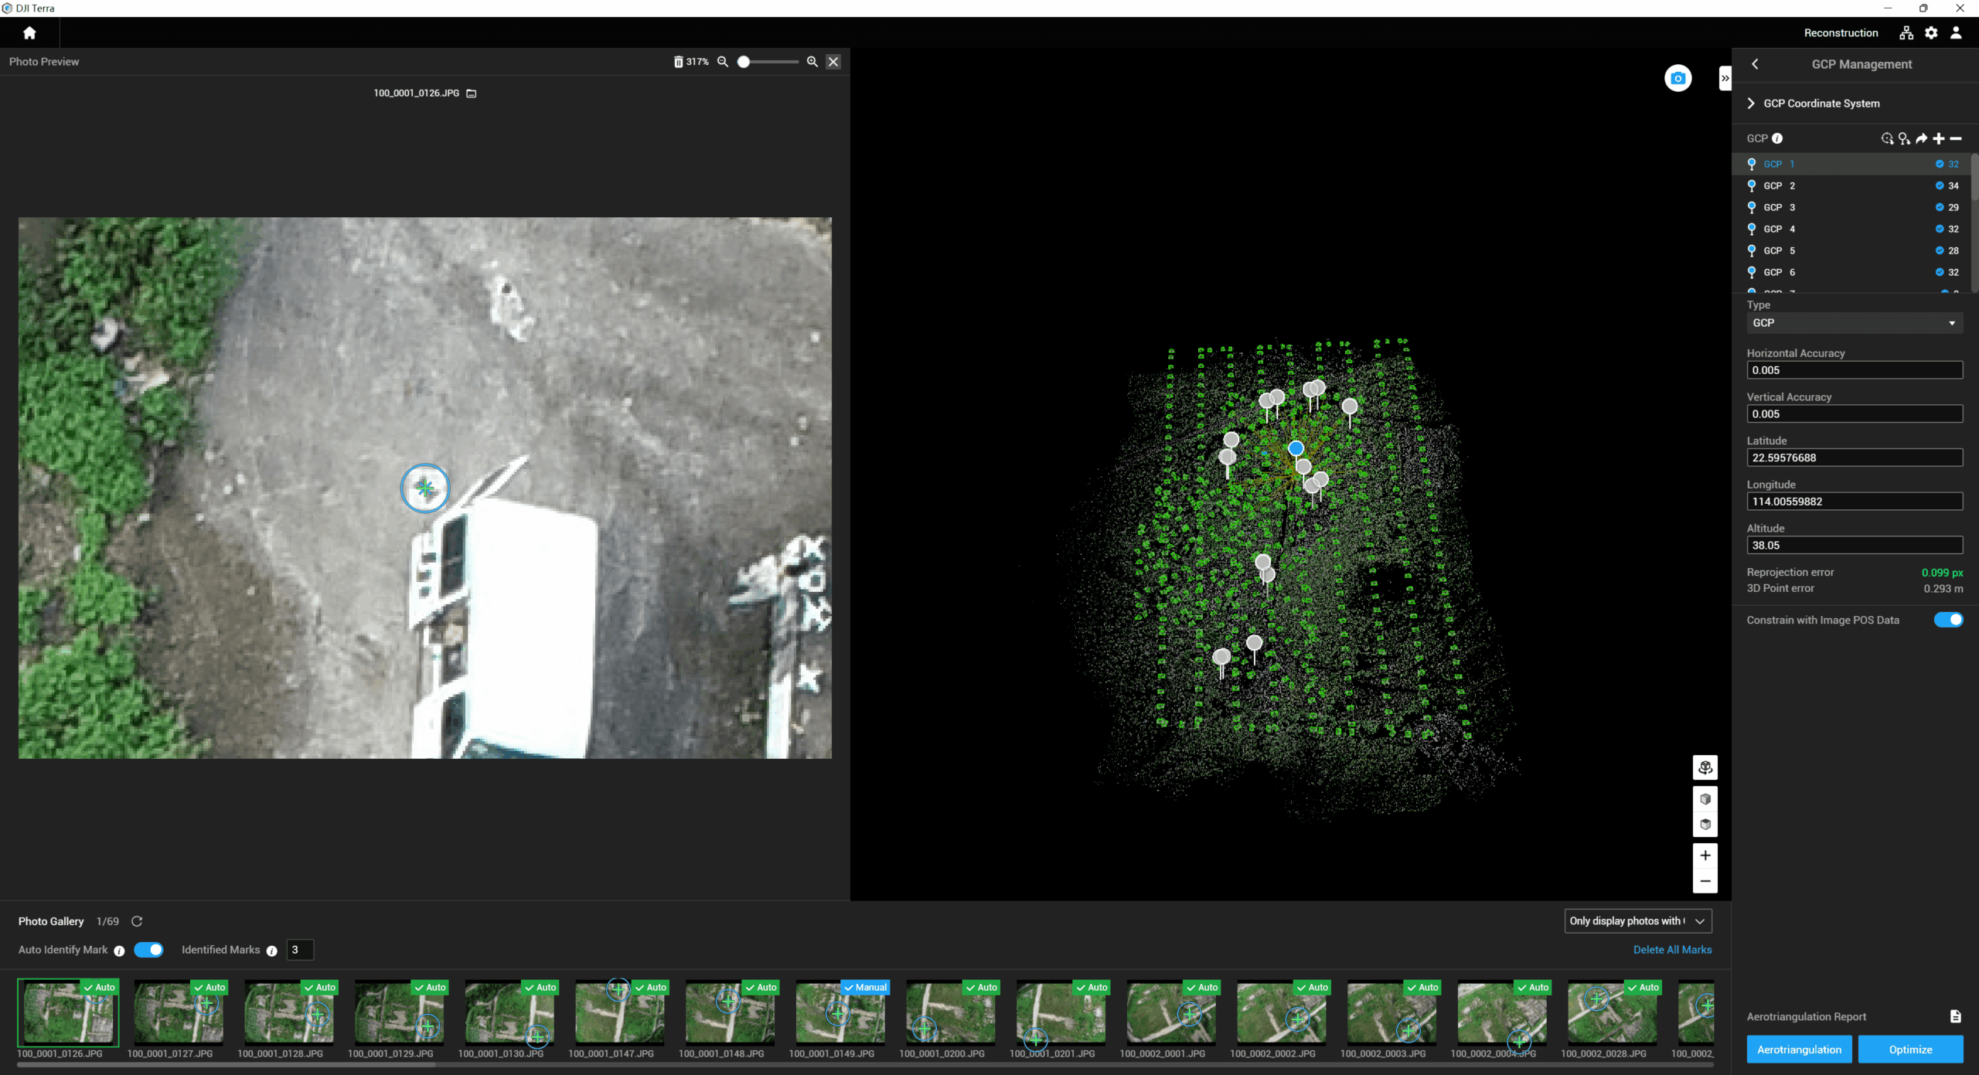Viewport: 1979px width, 1075px height.
Task: Click the GCP export arrow icon
Action: tap(1921, 138)
